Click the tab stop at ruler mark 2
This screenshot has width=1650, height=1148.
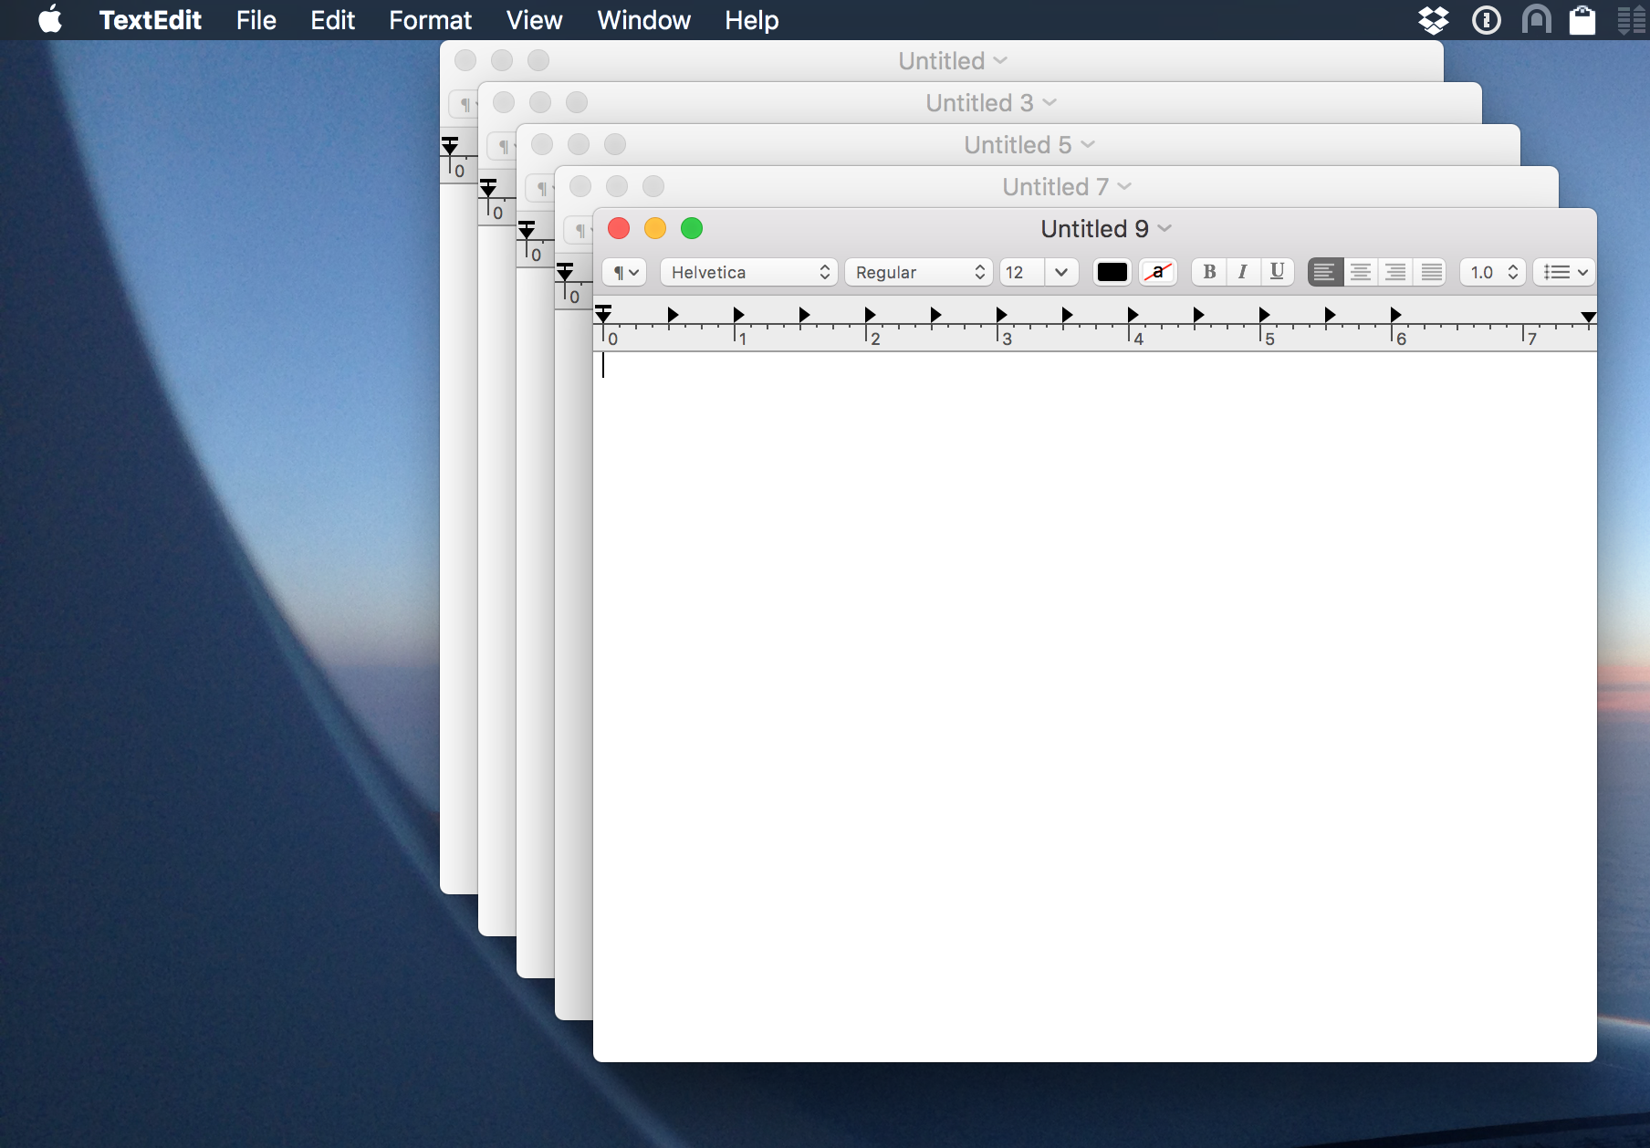pos(870,315)
